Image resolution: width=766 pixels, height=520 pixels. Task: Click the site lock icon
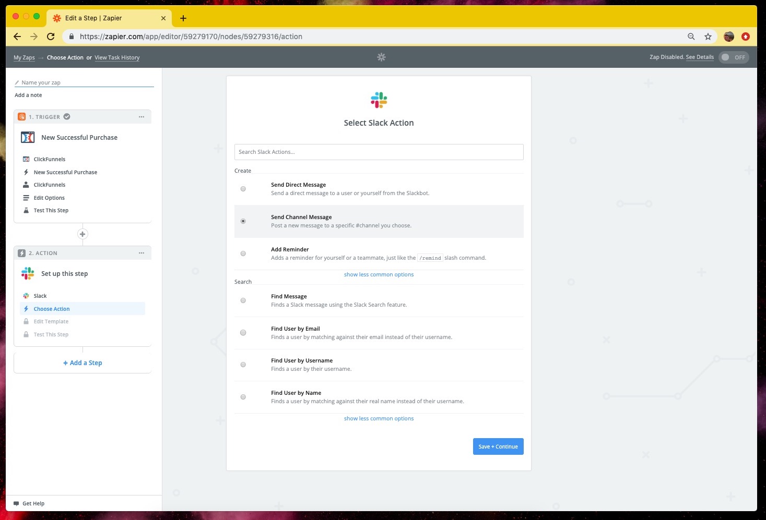72,37
